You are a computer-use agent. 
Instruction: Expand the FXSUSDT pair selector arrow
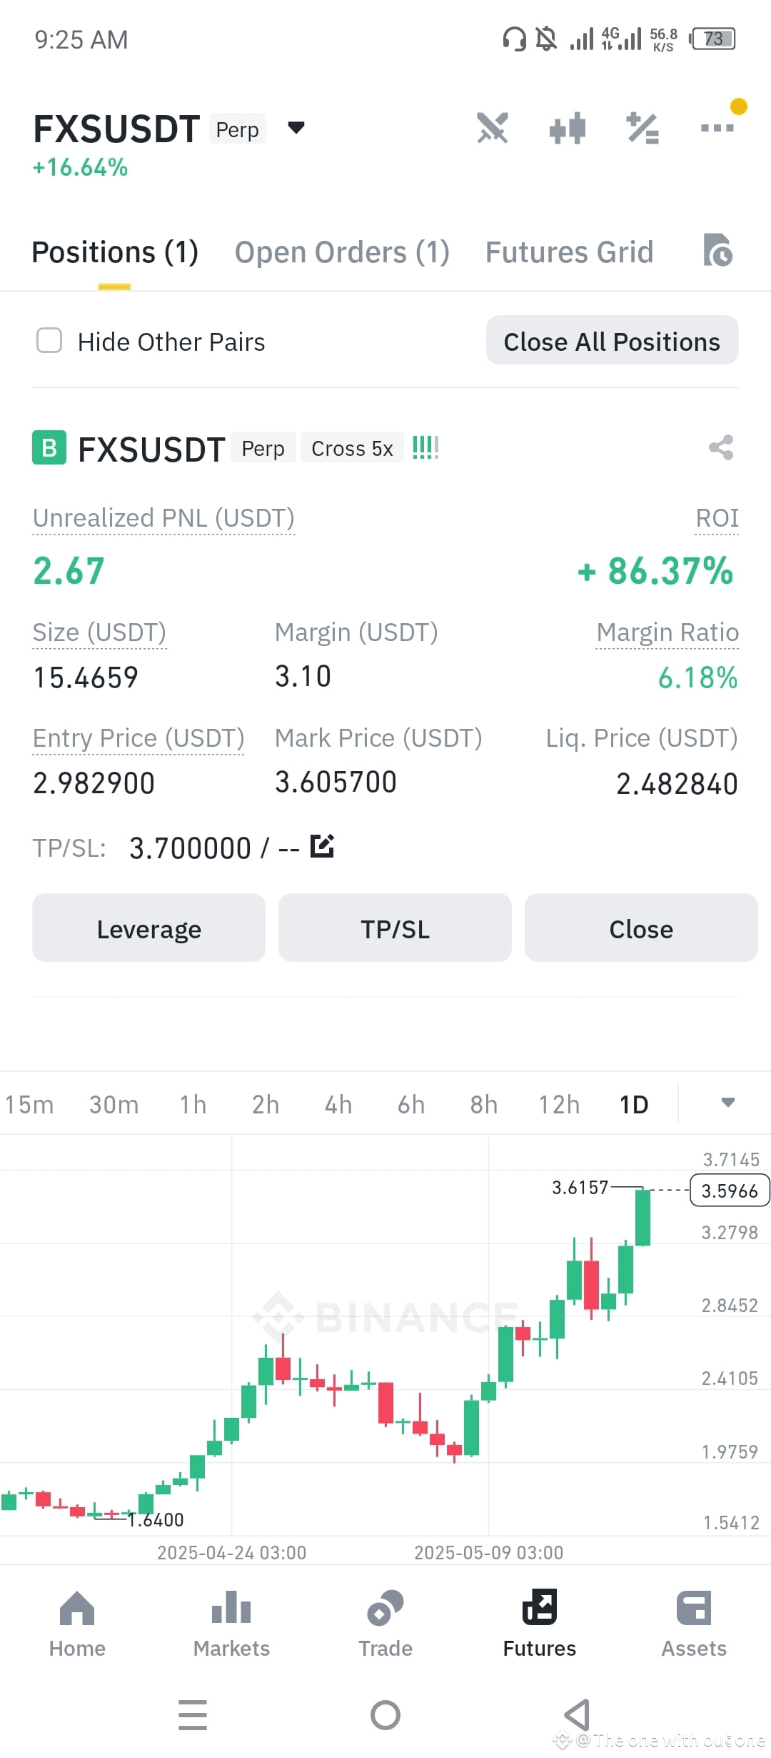click(x=296, y=128)
